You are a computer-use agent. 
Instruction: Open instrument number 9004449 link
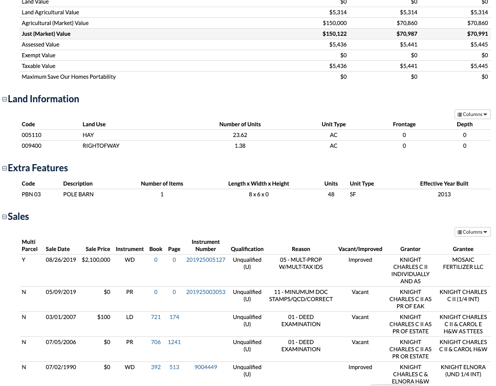(x=205, y=367)
